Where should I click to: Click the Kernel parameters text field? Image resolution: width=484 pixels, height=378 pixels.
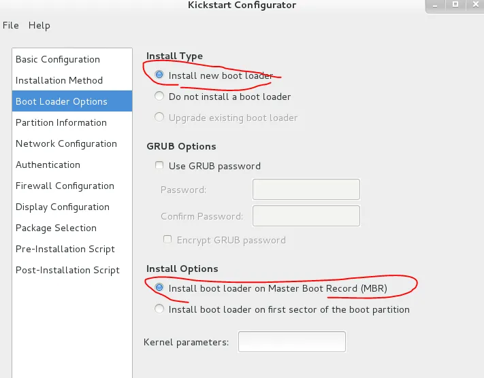pyautogui.click(x=292, y=342)
